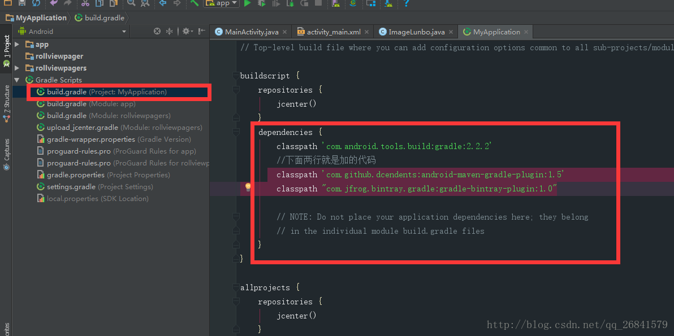The height and width of the screenshot is (336, 674).
Task: Navigate back with the left arrow icon
Action: 163,3
